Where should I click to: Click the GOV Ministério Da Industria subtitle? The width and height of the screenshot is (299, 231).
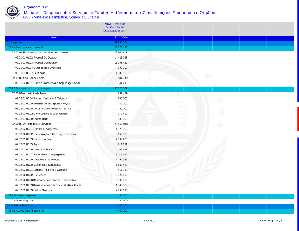tap(61, 17)
